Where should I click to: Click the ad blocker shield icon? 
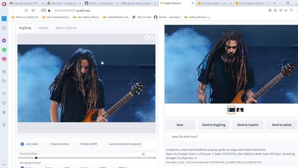pyautogui.click(x=281, y=10)
